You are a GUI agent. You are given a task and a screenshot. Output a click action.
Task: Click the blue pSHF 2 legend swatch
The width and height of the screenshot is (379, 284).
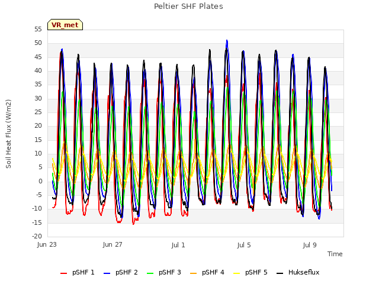point(107,273)
